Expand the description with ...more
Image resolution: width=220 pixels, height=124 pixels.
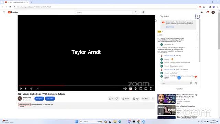pyautogui.click(x=22, y=107)
